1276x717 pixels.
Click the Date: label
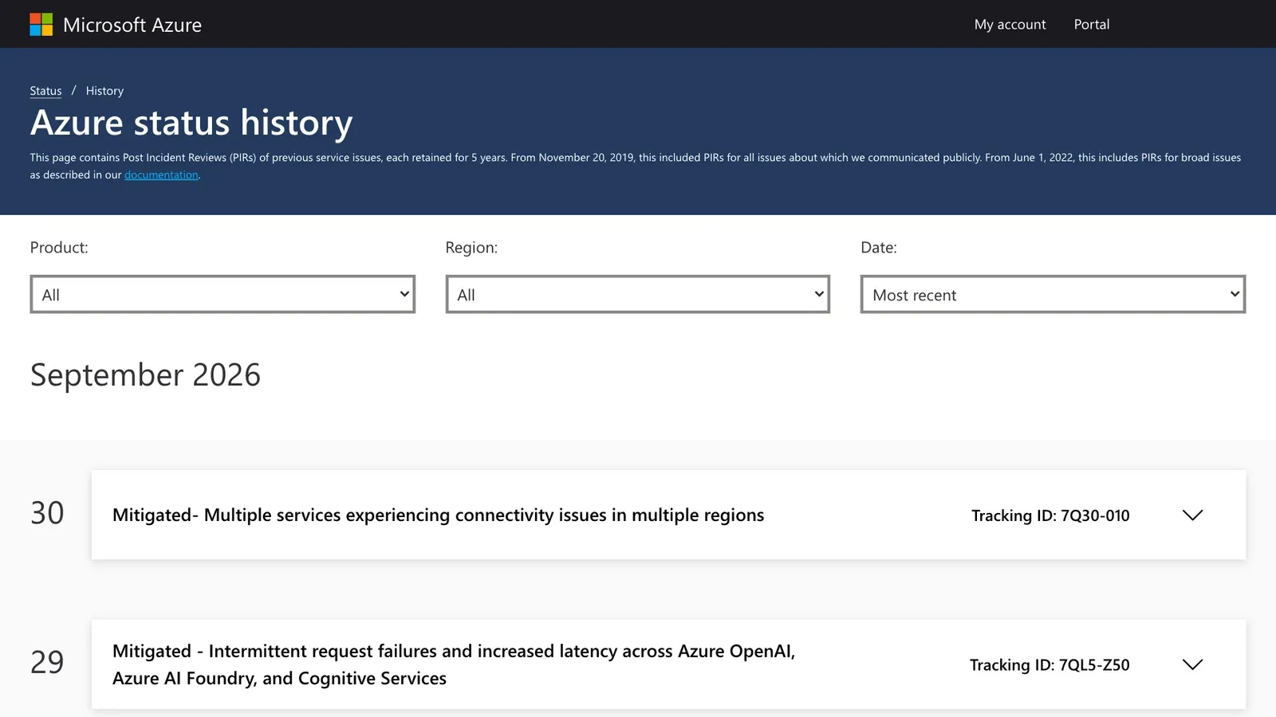[879, 248]
